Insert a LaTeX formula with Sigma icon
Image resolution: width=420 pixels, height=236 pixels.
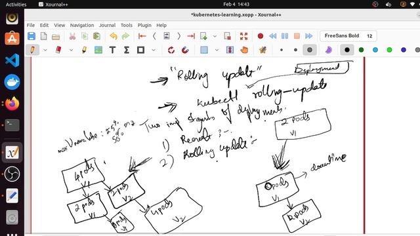(127, 50)
